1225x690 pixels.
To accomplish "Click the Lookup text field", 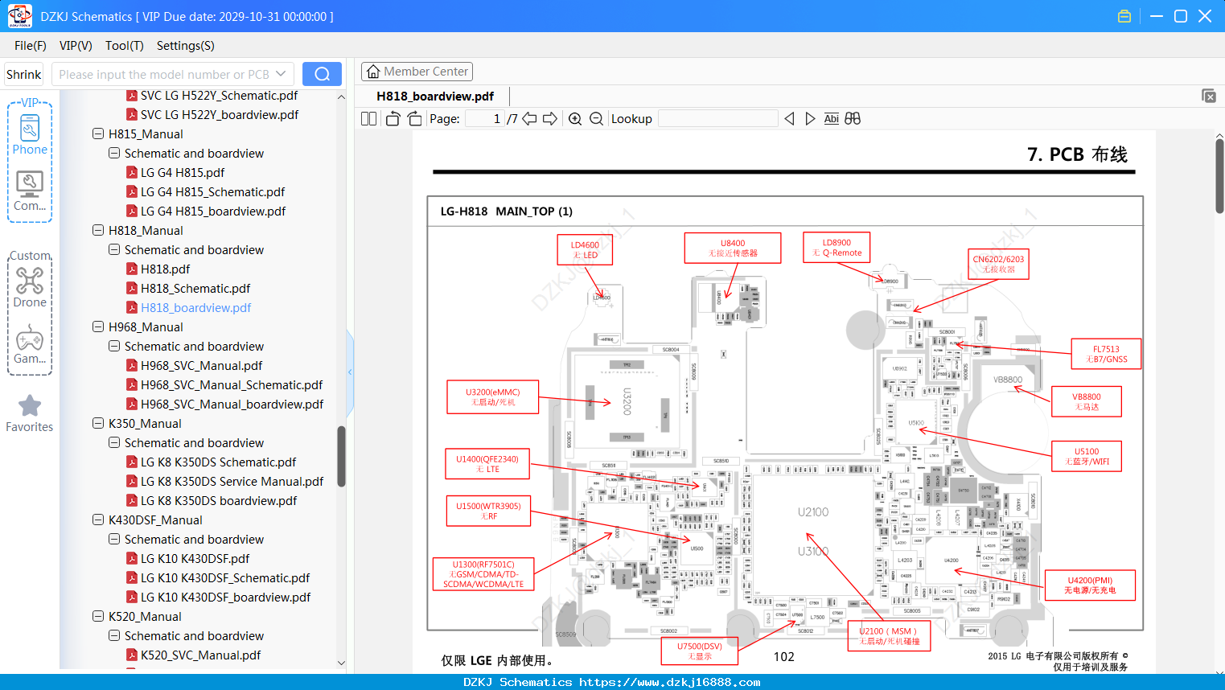I will coord(718,119).
